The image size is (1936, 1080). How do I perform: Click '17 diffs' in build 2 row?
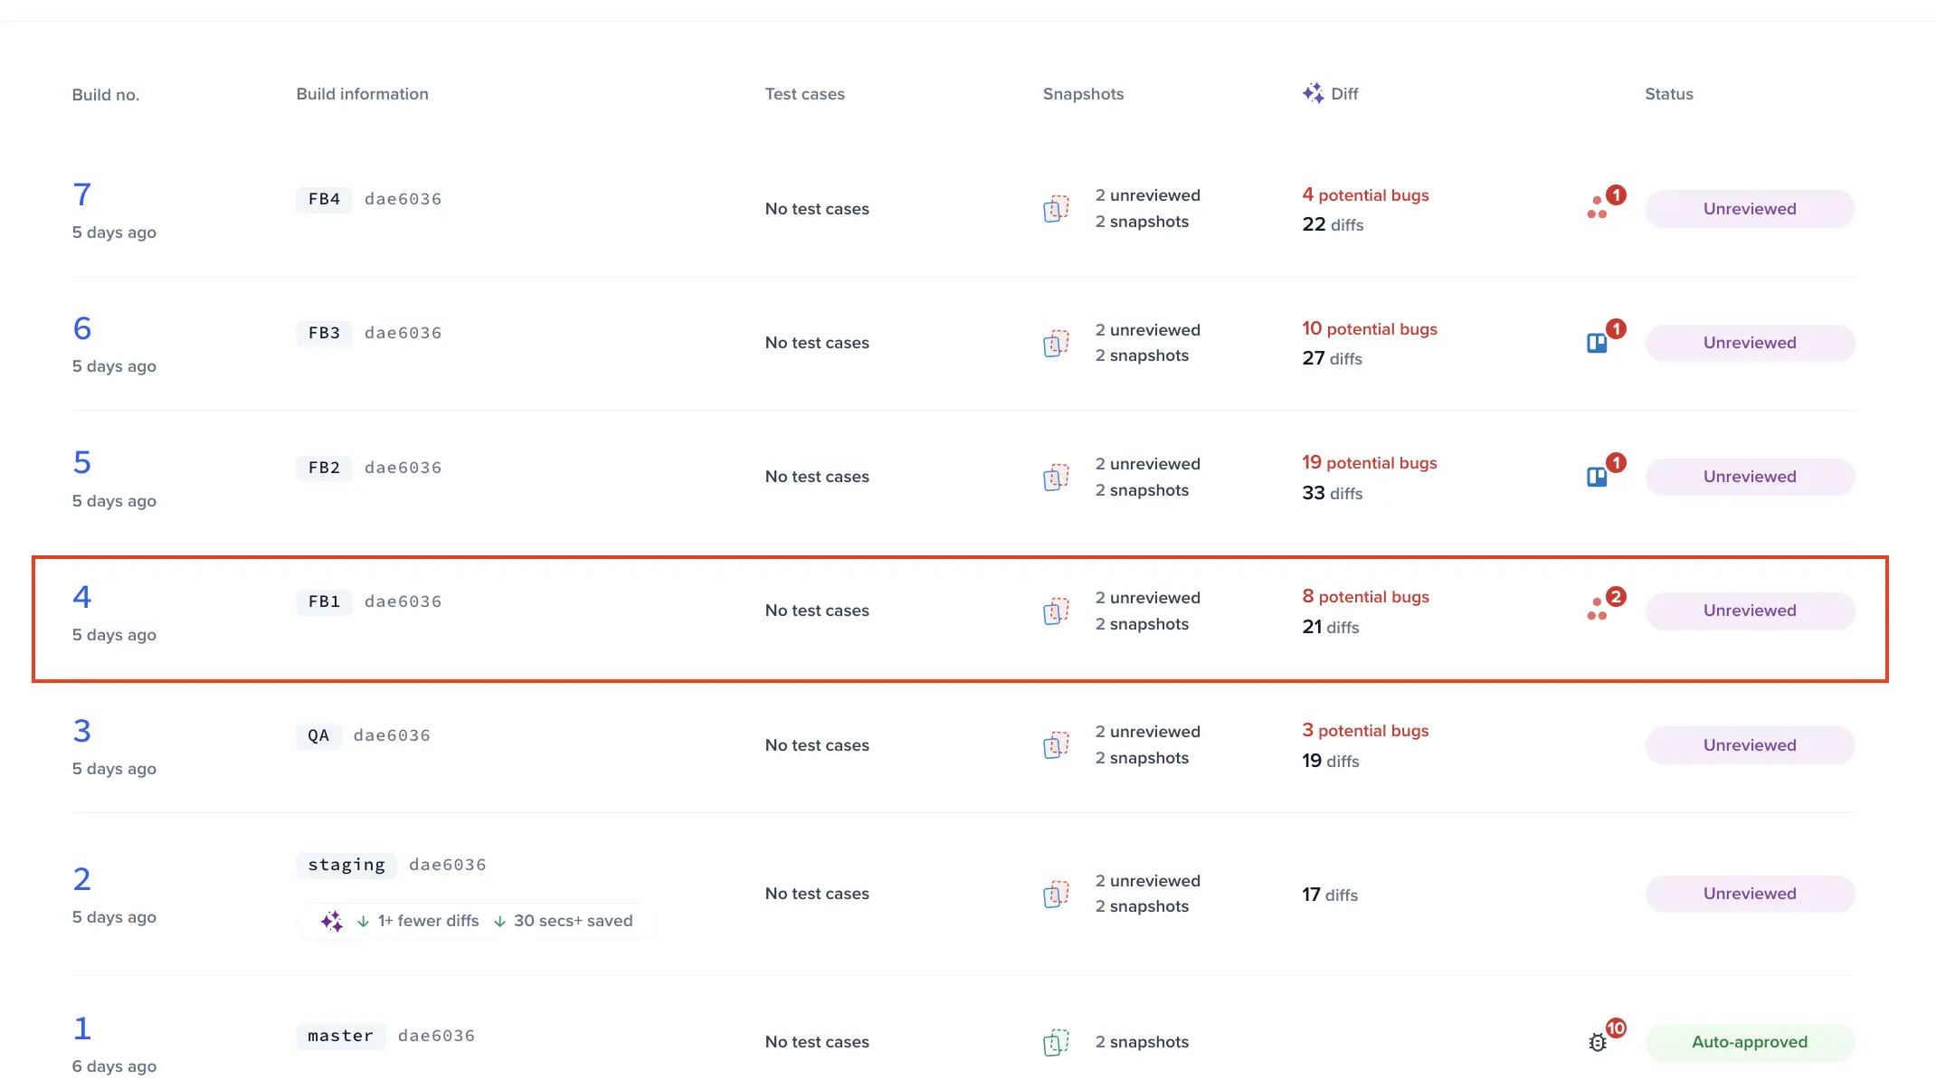coord(1330,895)
